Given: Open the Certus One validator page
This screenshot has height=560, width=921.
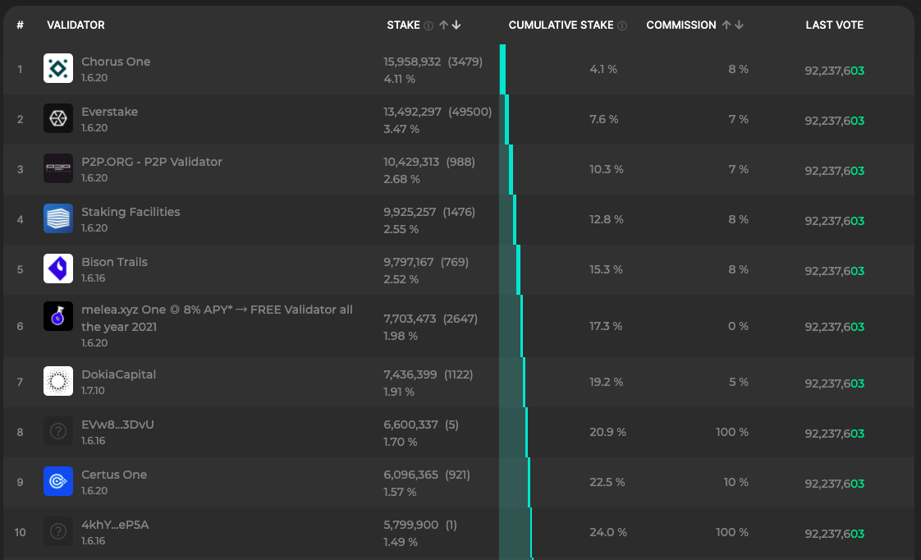Looking at the screenshot, I should click(114, 475).
